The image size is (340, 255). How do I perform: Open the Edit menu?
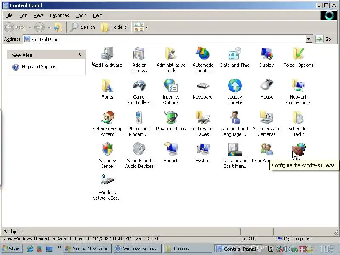(23, 15)
